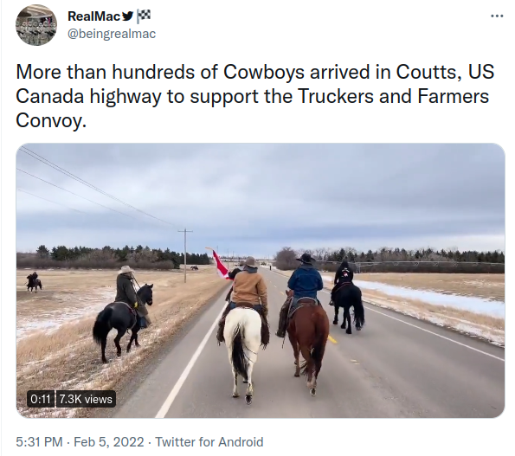Play the cowboys video thumbnail
The image size is (515, 456).
point(261,280)
